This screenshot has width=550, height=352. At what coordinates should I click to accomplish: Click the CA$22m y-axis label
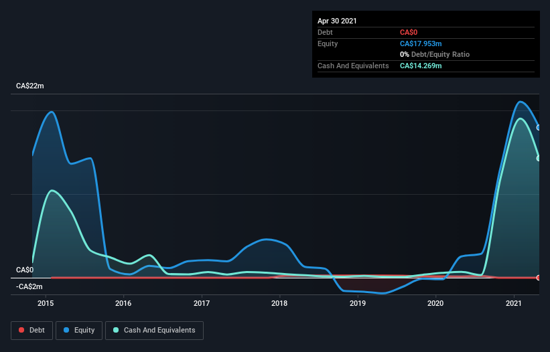[x=30, y=86]
